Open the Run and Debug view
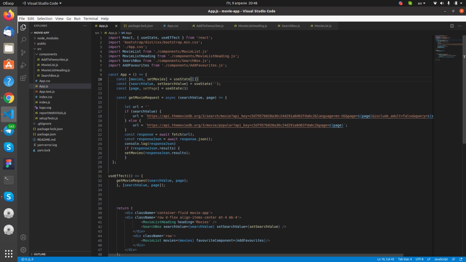Viewport: 466px width, 262px height. click(x=23, y=65)
